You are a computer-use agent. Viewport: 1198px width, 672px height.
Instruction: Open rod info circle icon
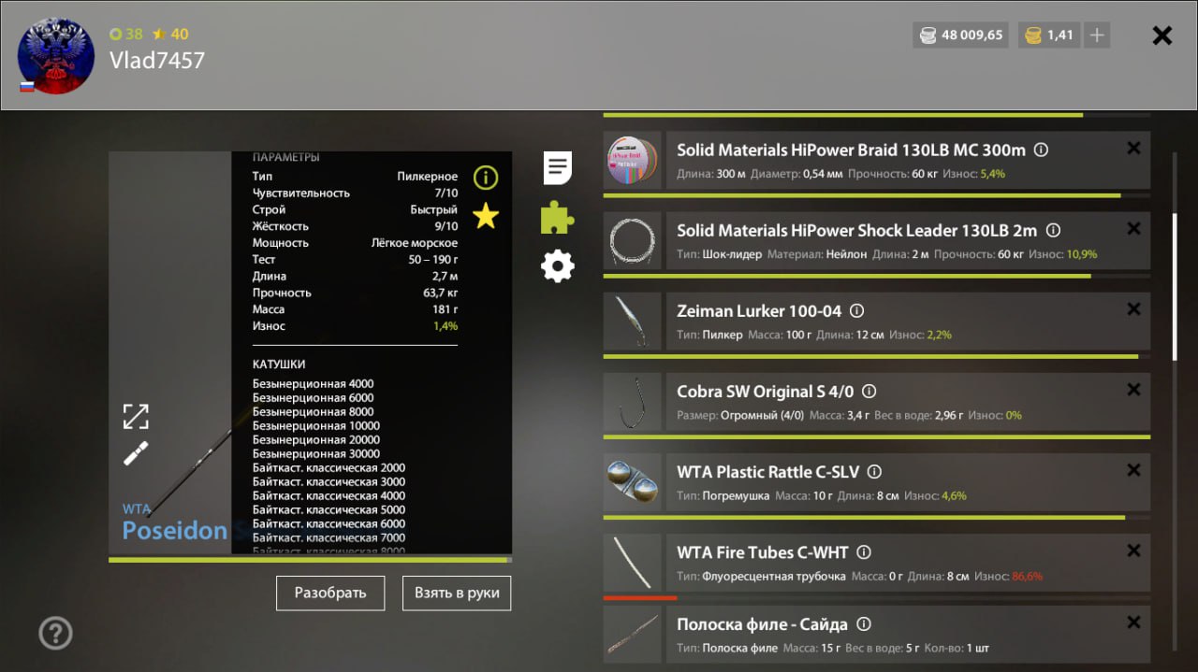(x=486, y=177)
